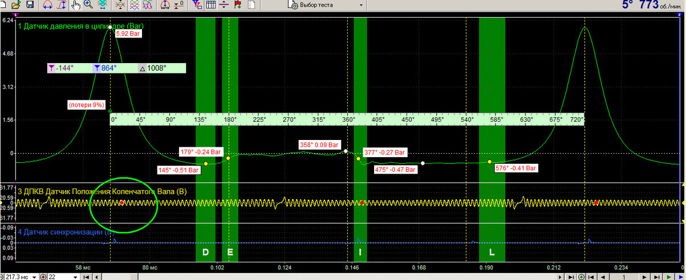The height and width of the screenshot is (280, 686).
Task: Activate the magnifier zoom tool
Action: (x=88, y=5)
